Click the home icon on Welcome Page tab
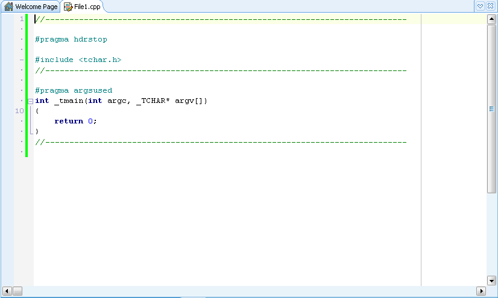Image resolution: width=498 pixels, height=298 pixels. point(9,7)
